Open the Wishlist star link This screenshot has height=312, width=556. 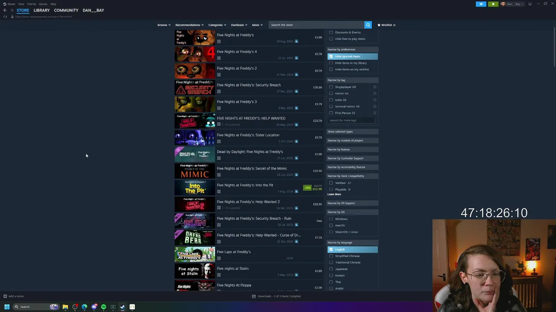point(386,25)
